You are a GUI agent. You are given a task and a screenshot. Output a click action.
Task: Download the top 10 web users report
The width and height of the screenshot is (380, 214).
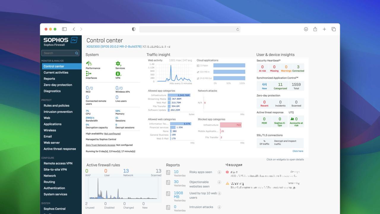[219, 193]
